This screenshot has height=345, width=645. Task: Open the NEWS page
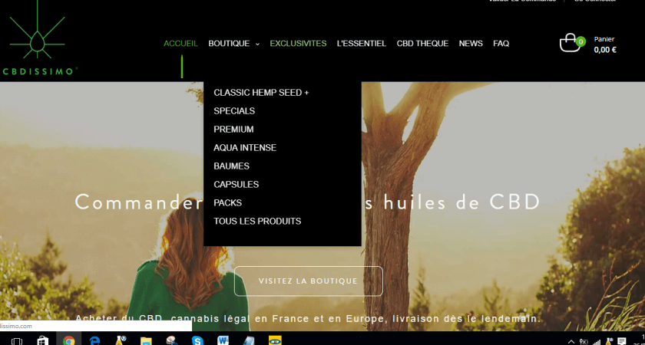(x=471, y=44)
